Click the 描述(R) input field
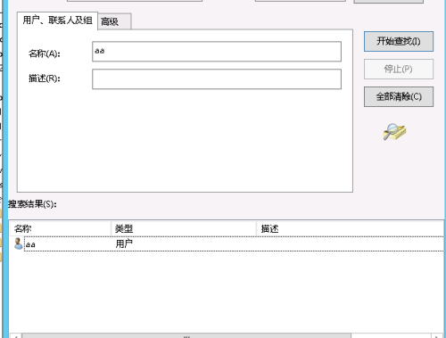The height and width of the screenshot is (338, 446). [x=217, y=79]
